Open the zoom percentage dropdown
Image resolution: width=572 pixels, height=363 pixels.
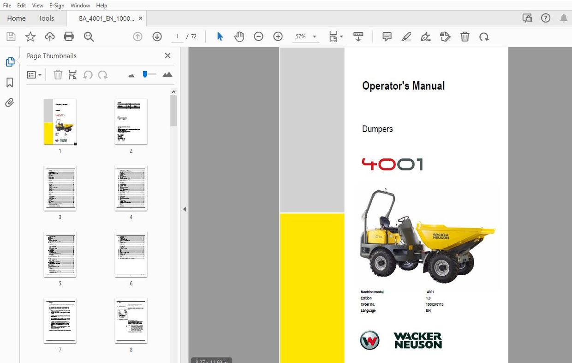(x=314, y=36)
